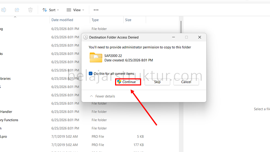Collapse the Fewer details section
The height and width of the screenshot is (152, 270).
pos(103,96)
